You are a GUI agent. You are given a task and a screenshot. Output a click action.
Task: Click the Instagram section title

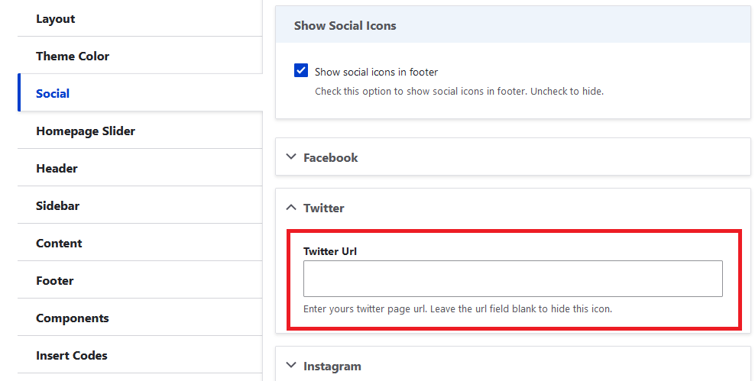(332, 366)
